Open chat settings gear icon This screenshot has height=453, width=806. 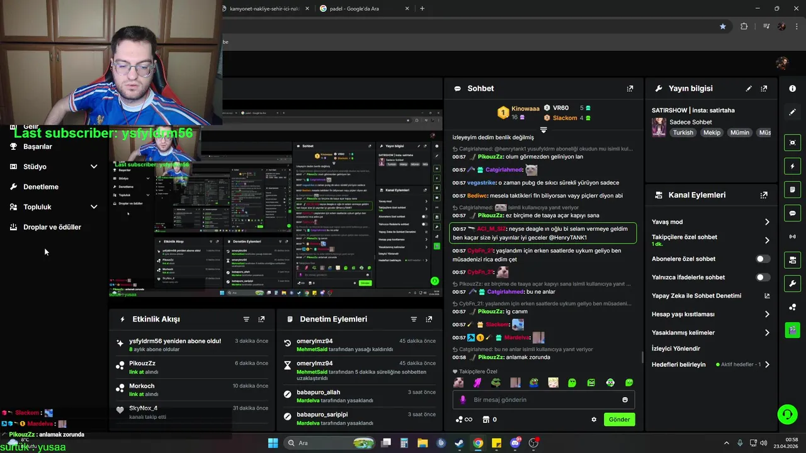(593, 420)
